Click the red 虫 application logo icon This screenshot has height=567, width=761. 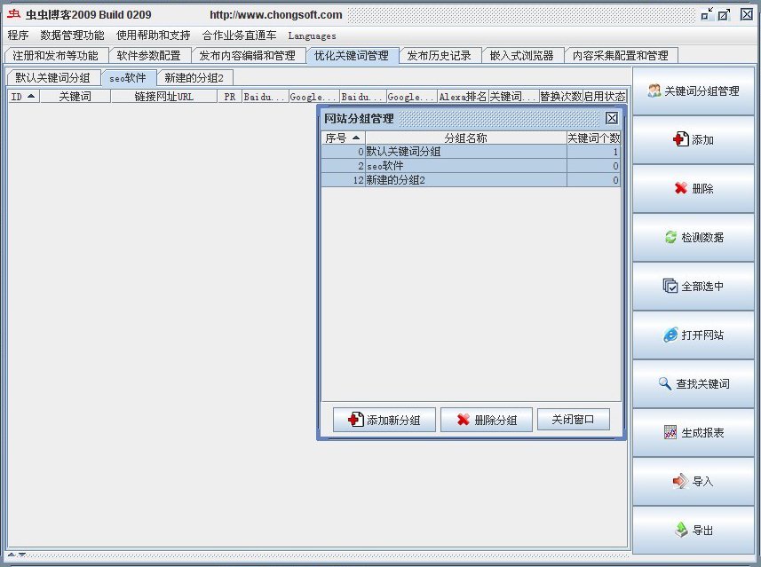click(x=13, y=14)
